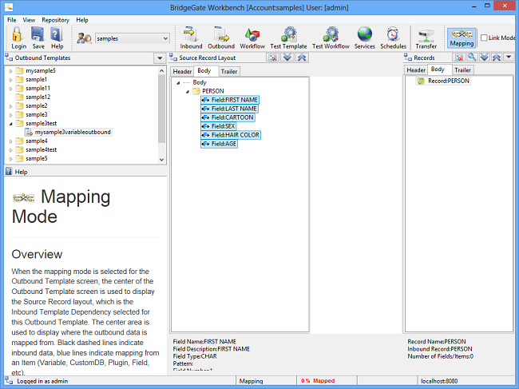Expand all in Source Record Layout
The width and height of the screenshot is (519, 389).
click(x=287, y=58)
